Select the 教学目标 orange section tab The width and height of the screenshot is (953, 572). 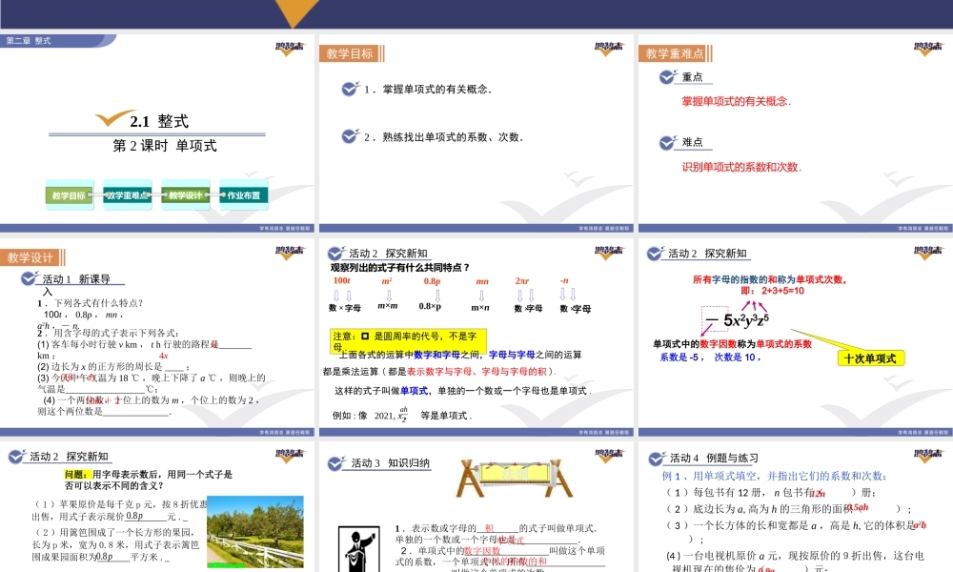[349, 53]
